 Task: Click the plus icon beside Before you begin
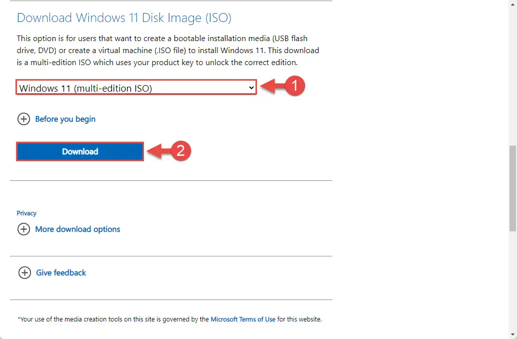tap(23, 119)
